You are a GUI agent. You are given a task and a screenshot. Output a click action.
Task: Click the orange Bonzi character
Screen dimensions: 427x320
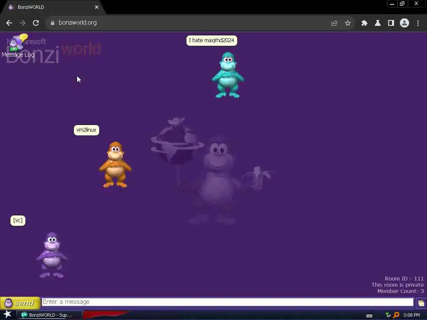click(116, 164)
